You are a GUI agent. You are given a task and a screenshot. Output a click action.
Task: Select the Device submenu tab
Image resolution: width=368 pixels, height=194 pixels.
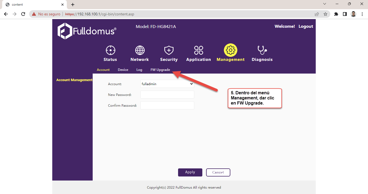pyautogui.click(x=123, y=70)
